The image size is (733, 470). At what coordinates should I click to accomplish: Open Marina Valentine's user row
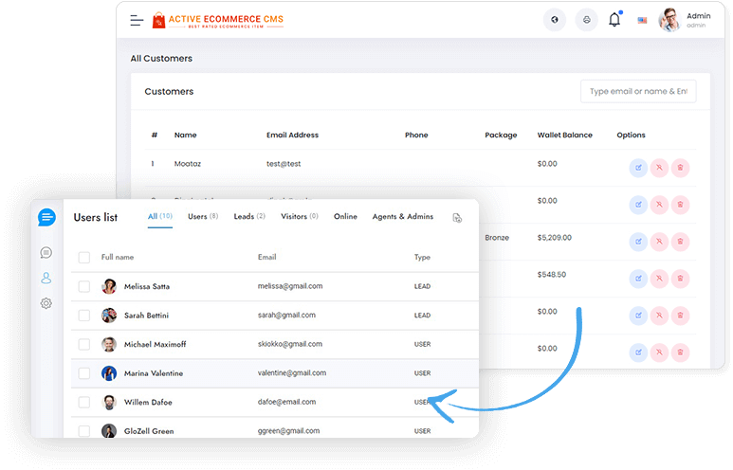(156, 373)
